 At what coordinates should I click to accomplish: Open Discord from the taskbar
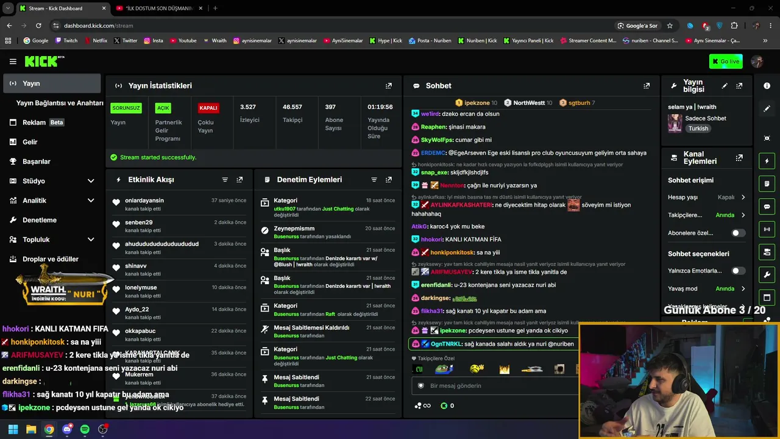(x=67, y=429)
